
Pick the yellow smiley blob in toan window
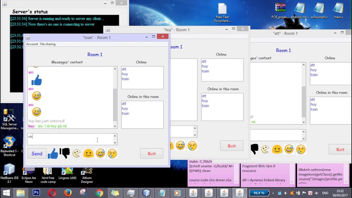(88, 153)
